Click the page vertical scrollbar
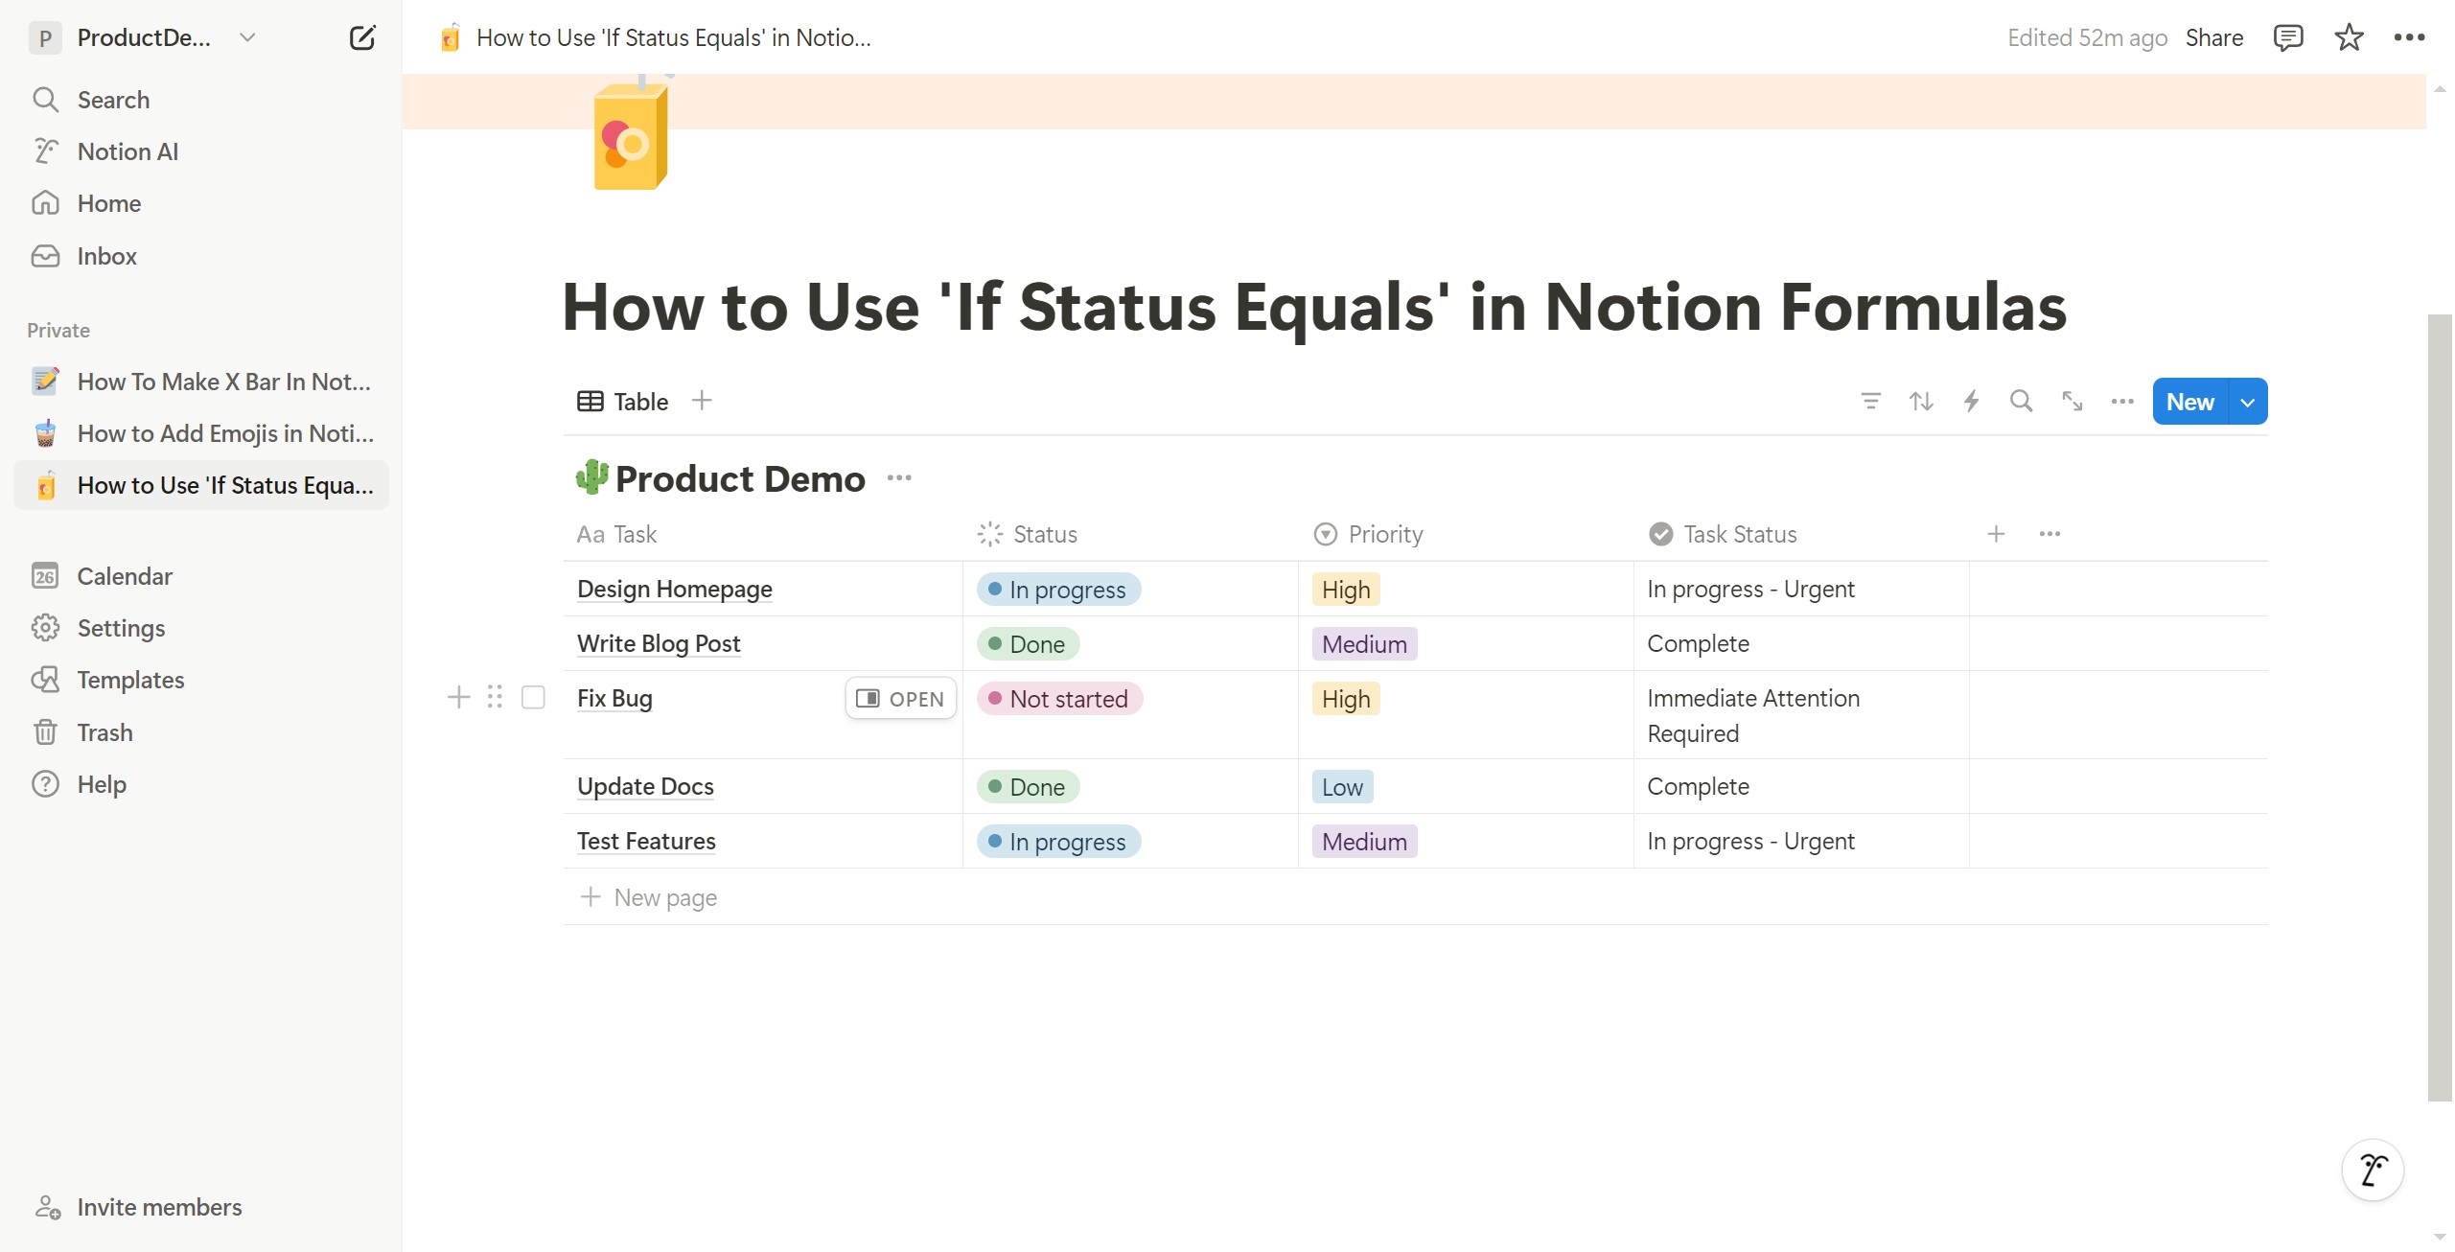The width and height of the screenshot is (2455, 1252). click(2440, 707)
